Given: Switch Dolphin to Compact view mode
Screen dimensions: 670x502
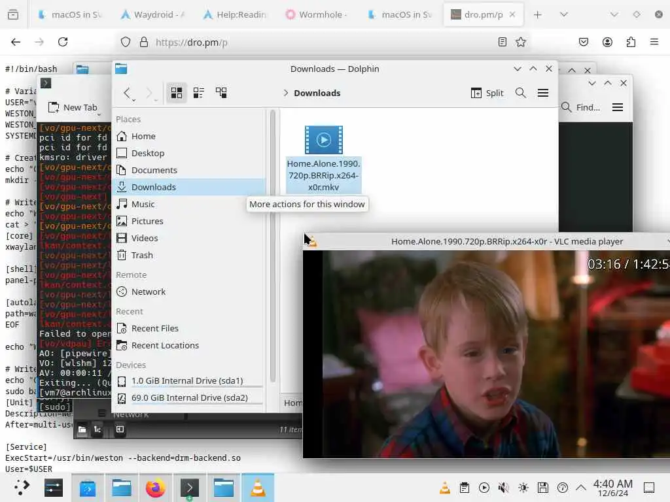Looking at the screenshot, I should point(199,93).
